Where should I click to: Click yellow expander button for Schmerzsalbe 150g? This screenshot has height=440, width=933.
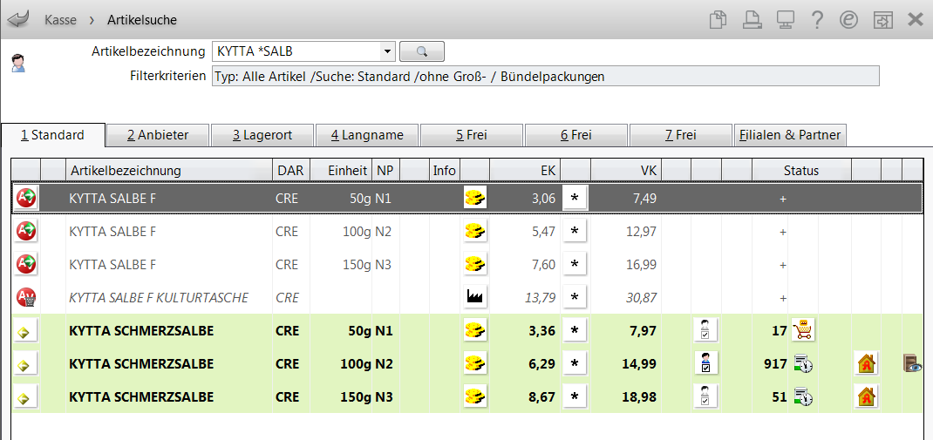coord(25,397)
